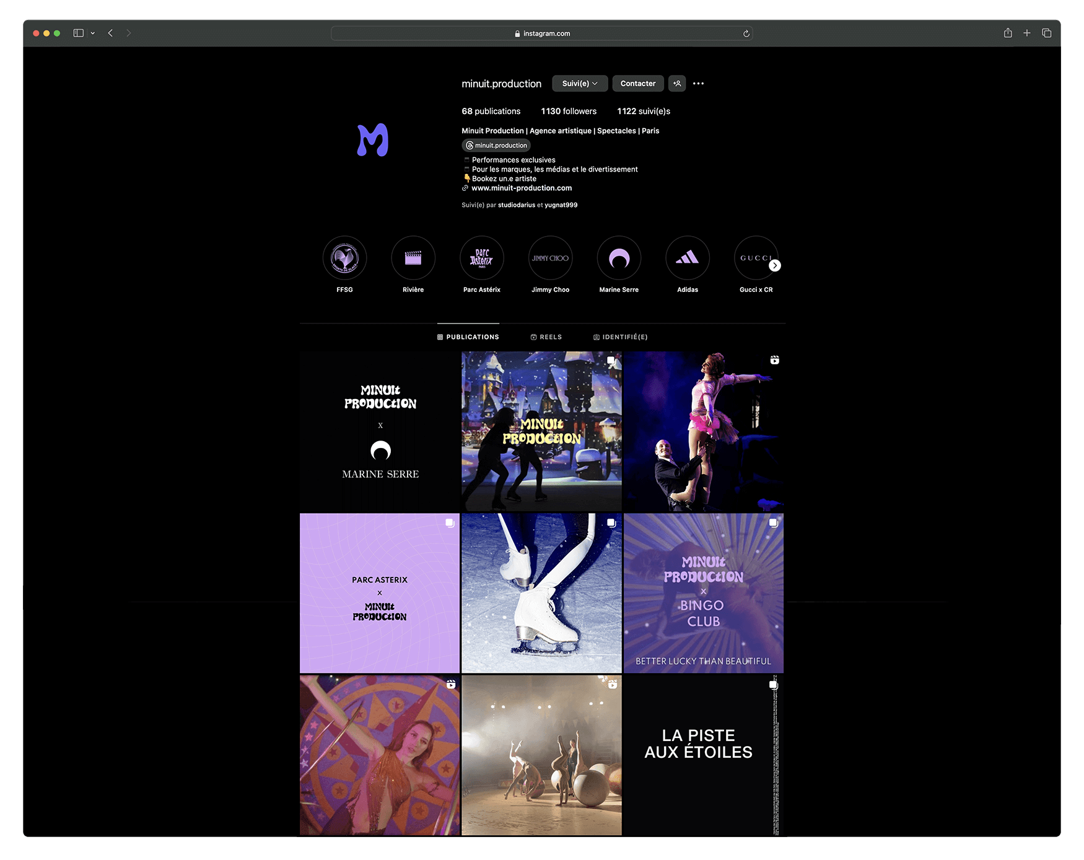Image resolution: width=1084 pixels, height=860 pixels.
Task: Open the FFSG story highlight
Action: pos(344,258)
